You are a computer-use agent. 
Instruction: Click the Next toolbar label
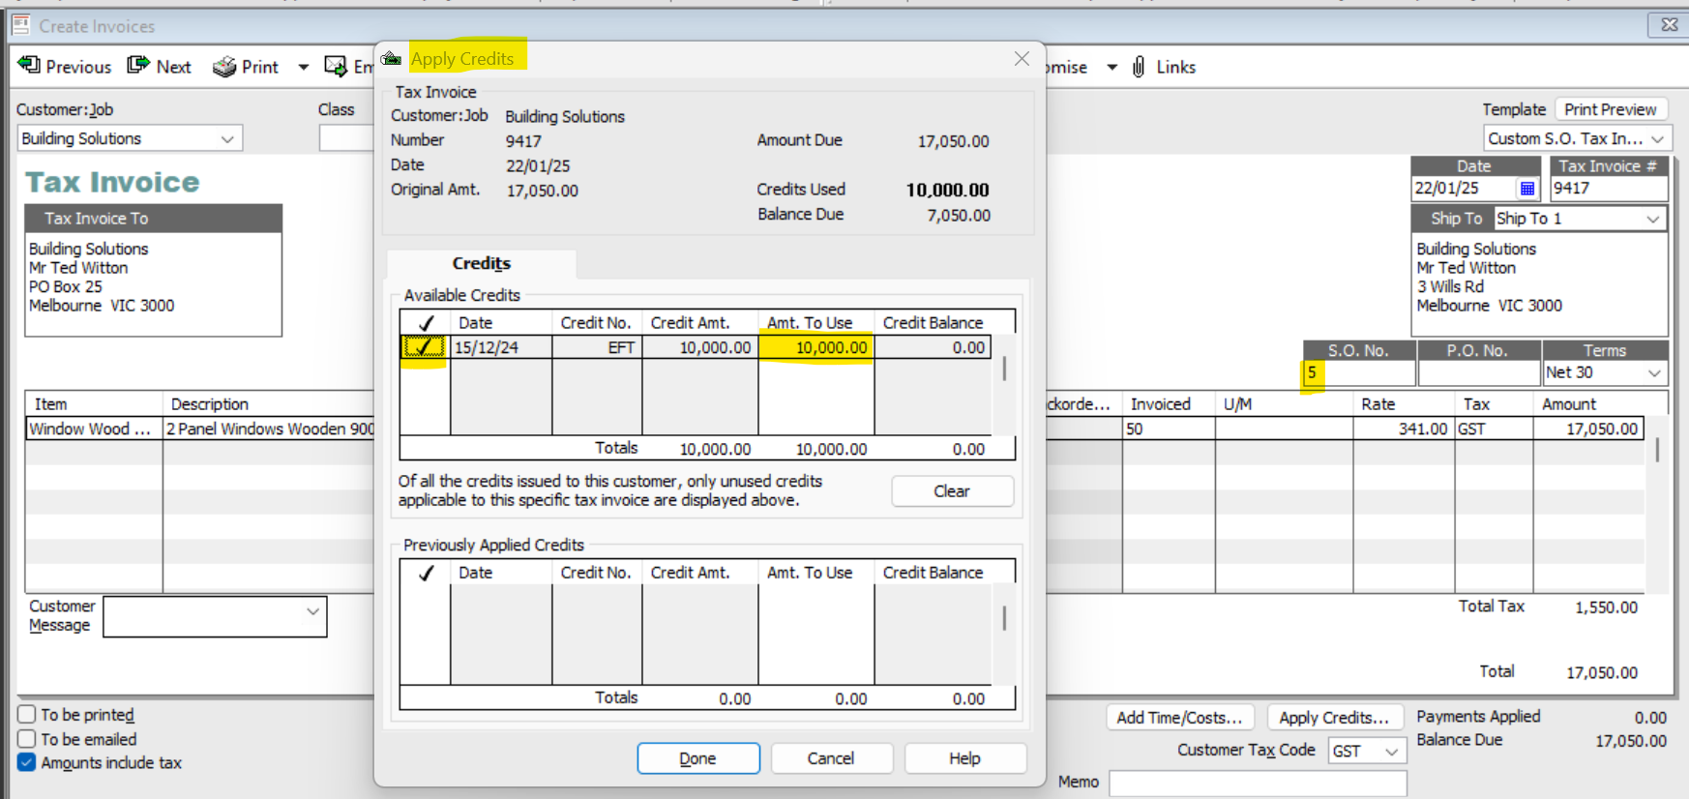point(174,67)
